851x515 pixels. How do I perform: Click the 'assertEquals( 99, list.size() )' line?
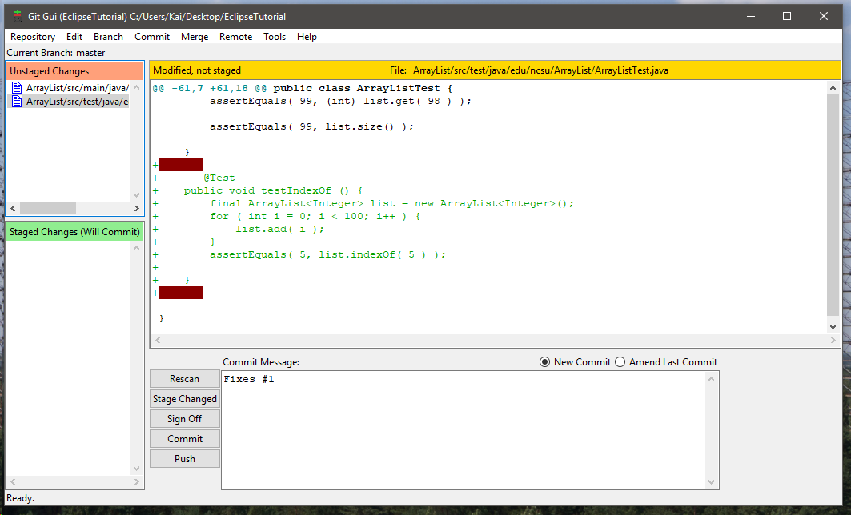point(311,127)
